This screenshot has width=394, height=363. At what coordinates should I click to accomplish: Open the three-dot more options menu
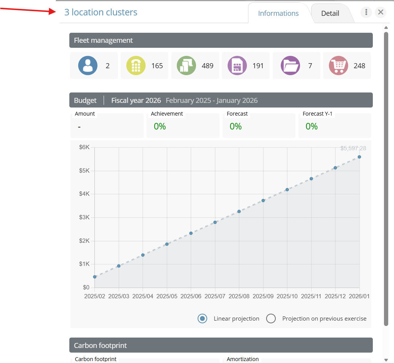point(366,12)
